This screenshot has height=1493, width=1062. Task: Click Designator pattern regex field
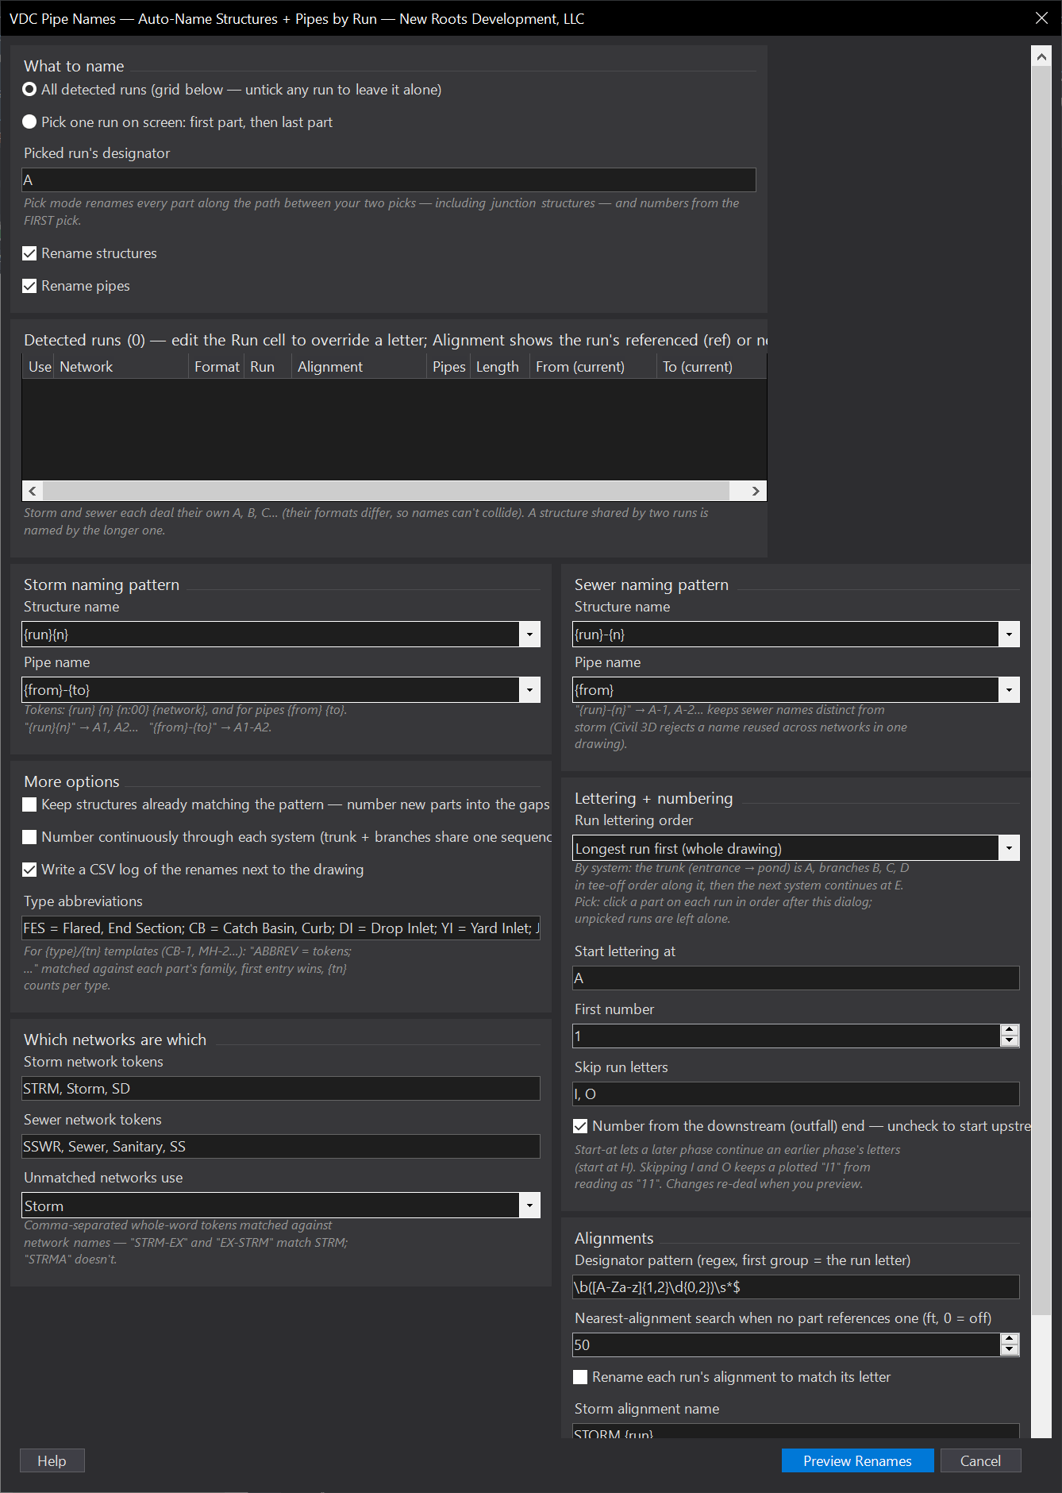coord(796,1287)
